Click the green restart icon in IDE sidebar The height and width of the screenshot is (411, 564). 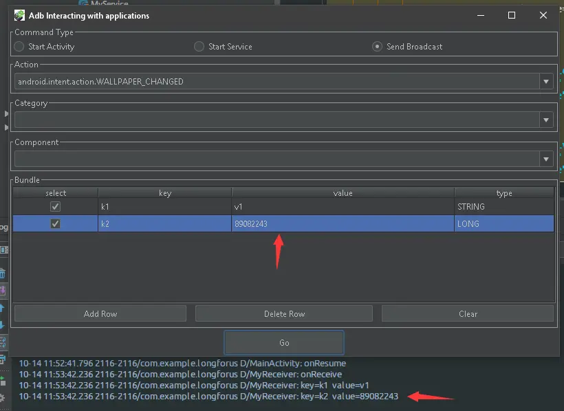click(x=3, y=381)
